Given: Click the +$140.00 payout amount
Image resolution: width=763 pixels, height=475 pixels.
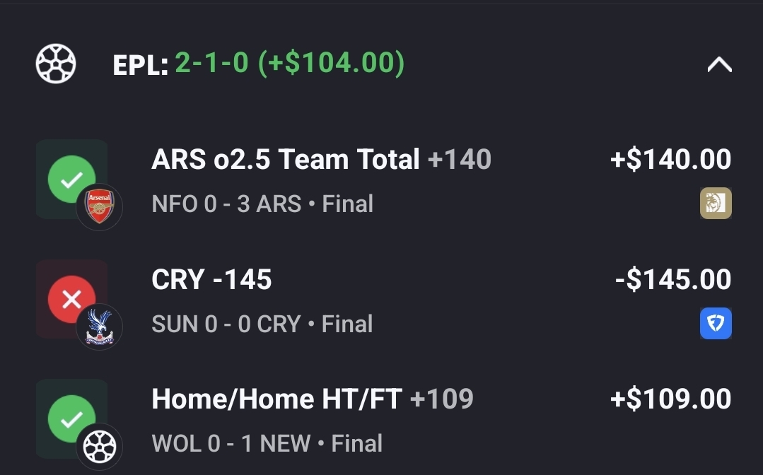Looking at the screenshot, I should coord(670,160).
